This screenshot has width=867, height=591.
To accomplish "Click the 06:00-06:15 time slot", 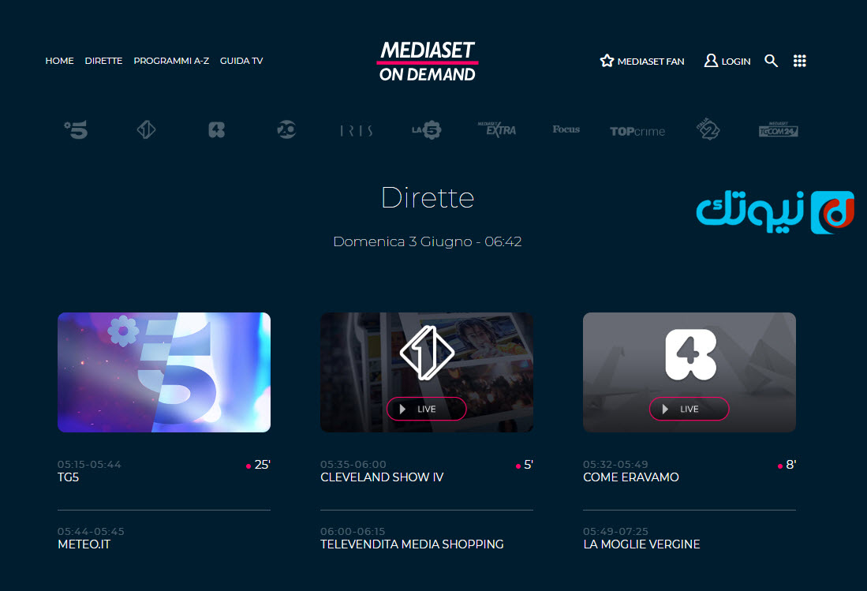I will tap(353, 531).
